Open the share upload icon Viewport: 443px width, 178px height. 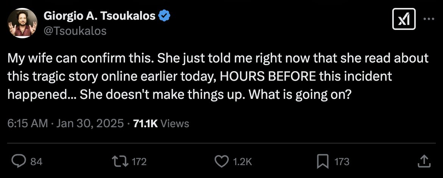[424, 161]
